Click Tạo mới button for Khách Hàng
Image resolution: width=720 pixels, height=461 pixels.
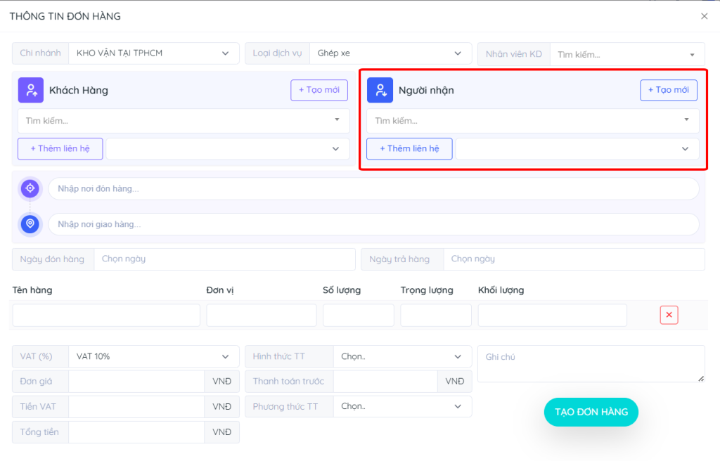tap(319, 90)
